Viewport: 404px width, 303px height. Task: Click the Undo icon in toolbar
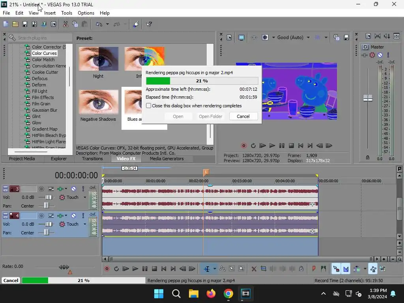pyautogui.click(x=99, y=24)
